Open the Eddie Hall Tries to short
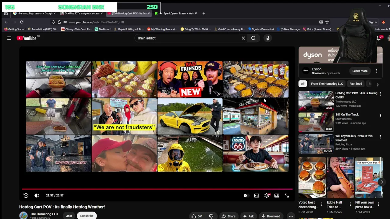The width and height of the screenshot is (390, 219). click(x=340, y=178)
